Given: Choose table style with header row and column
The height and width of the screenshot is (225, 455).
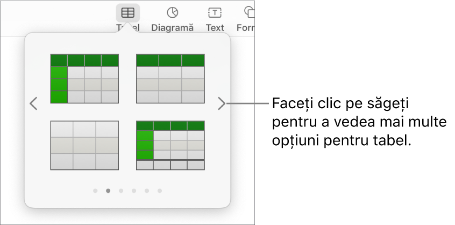Looking at the screenshot, I should (x=84, y=79).
